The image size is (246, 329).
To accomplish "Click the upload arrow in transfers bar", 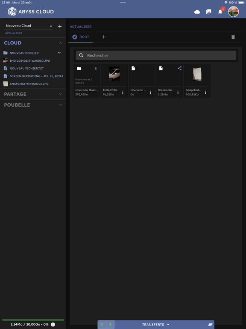I will [x=102, y=324].
